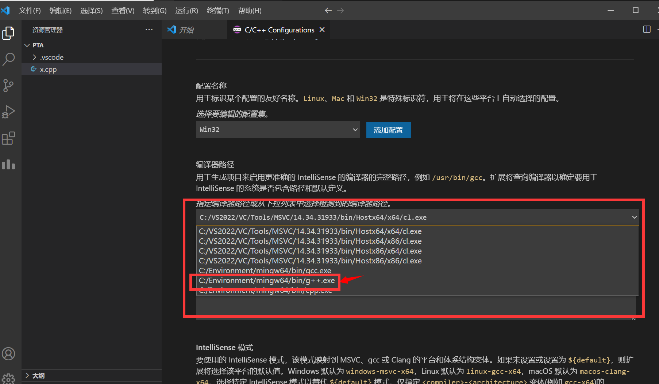Maximize the VS Code window
Screen dimensions: 659x384
point(636,11)
